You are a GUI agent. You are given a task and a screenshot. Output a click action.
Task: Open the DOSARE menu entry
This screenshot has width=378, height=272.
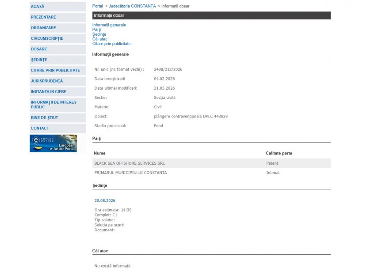[39, 49]
